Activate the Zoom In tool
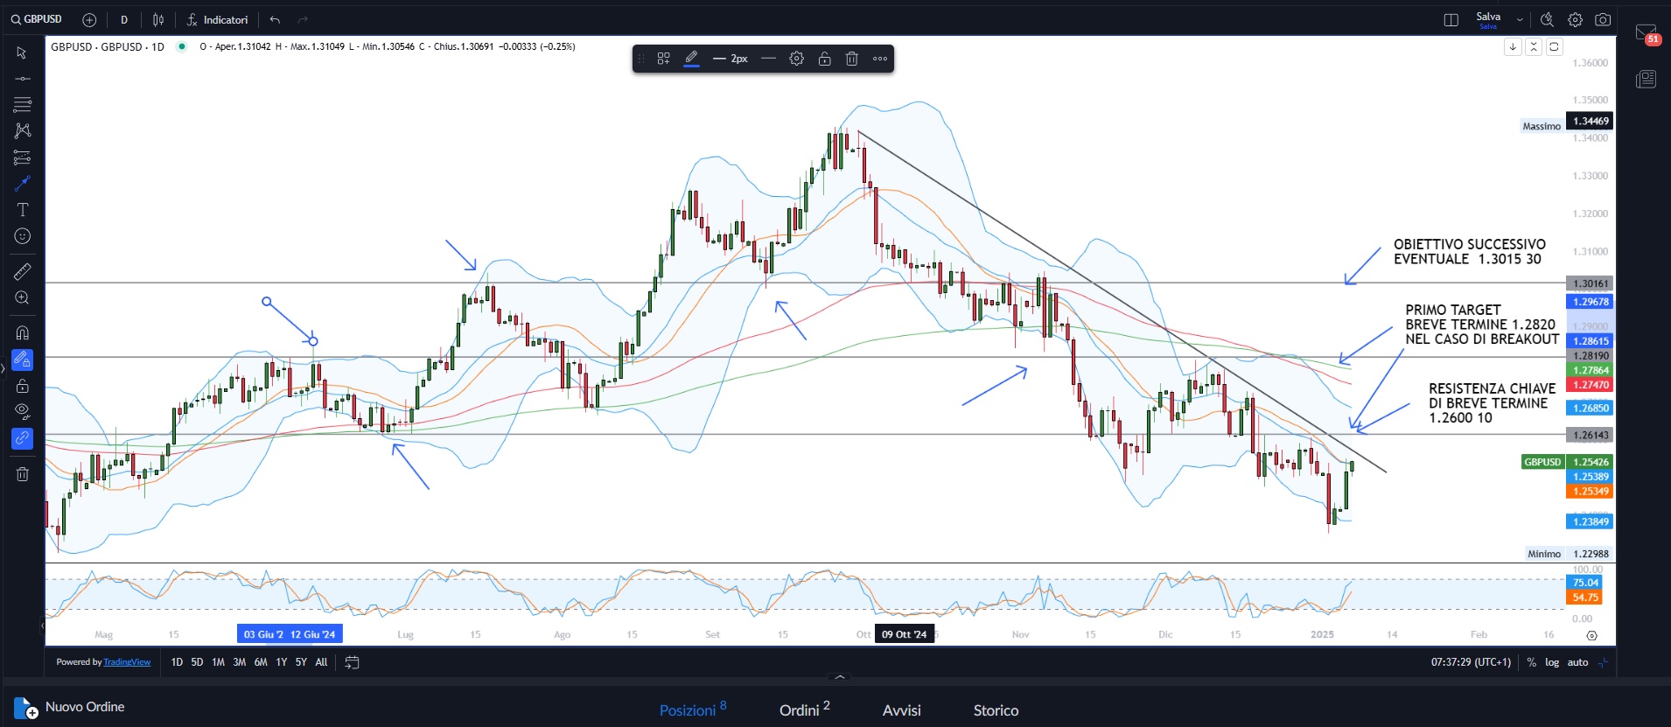This screenshot has height=727, width=1671. pyautogui.click(x=22, y=298)
